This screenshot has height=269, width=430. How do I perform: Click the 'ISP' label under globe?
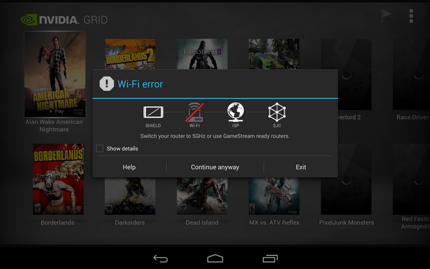(x=236, y=126)
